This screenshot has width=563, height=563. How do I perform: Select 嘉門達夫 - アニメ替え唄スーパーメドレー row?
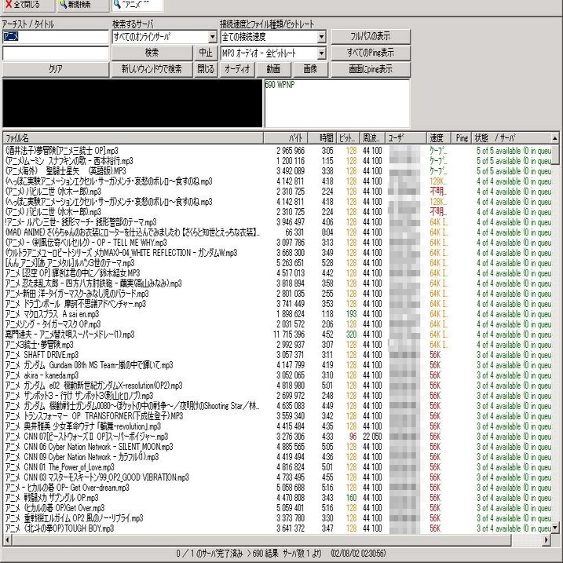click(x=277, y=335)
